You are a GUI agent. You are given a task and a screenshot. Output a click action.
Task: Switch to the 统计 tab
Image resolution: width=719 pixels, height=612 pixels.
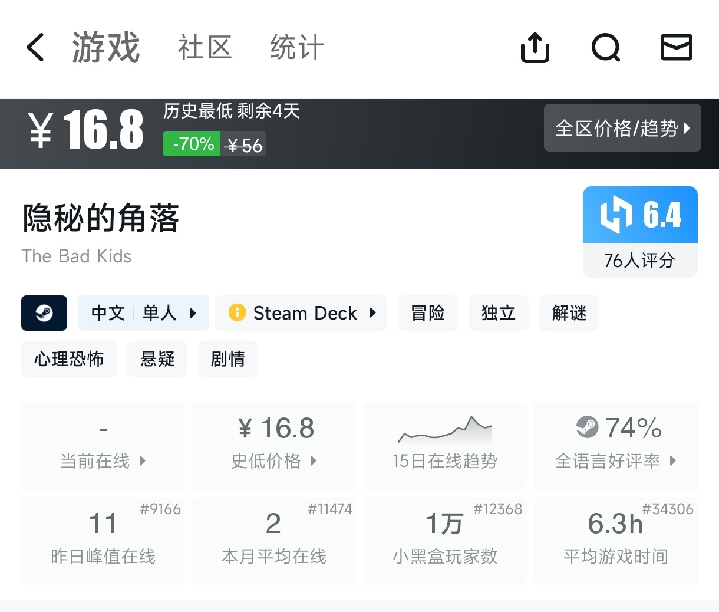point(297,47)
